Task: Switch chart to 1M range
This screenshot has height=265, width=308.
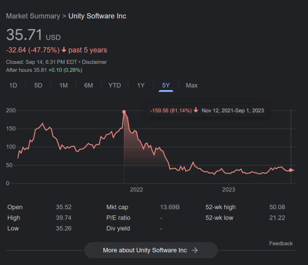Action: 63,85
